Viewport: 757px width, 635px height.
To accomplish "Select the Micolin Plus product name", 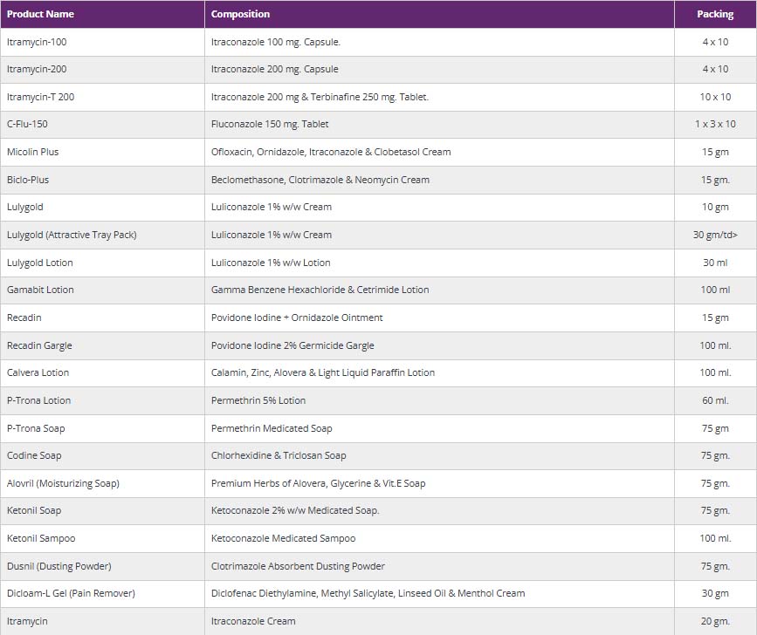I will coord(33,152).
